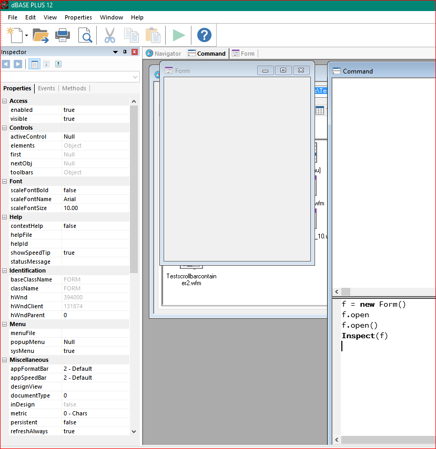Open the Inspector object selector dropdown

(x=135, y=77)
